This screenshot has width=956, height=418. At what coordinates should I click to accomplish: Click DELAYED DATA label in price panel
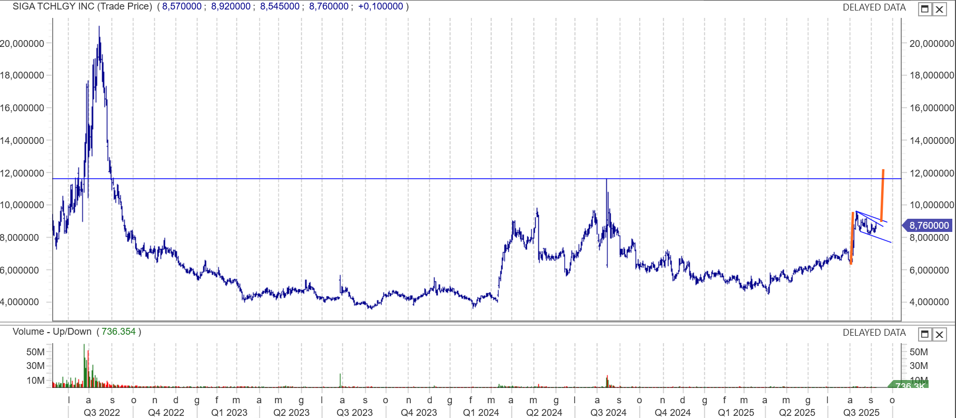pyautogui.click(x=874, y=7)
